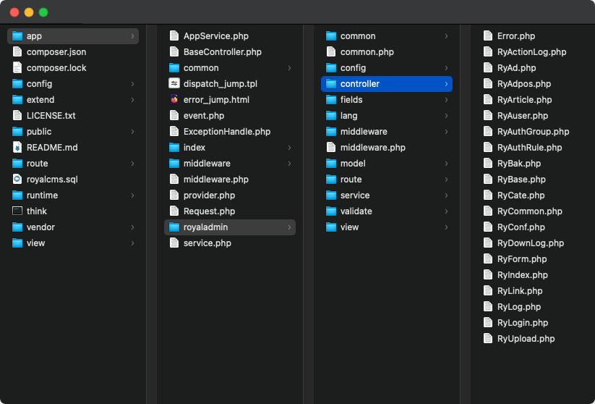Click the dispatch_jump.tpl file icon

[x=174, y=83]
